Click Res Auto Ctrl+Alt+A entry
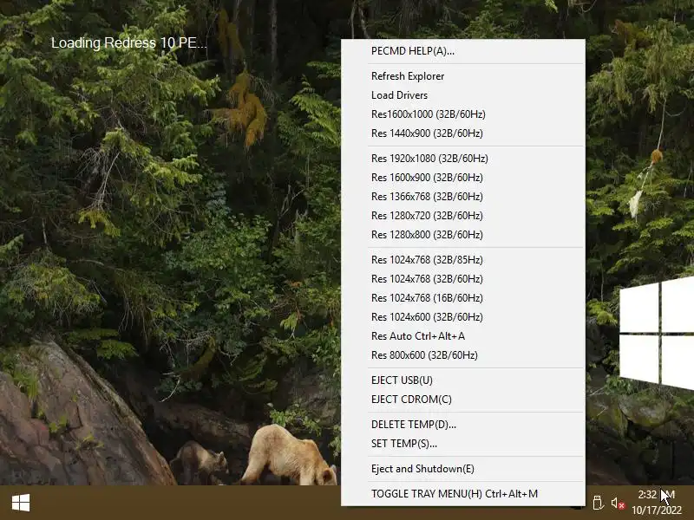 click(463, 335)
